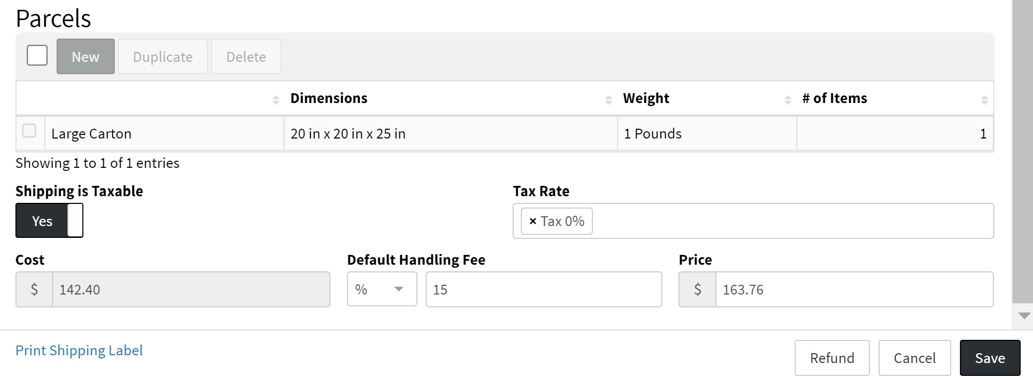Open the Print Shipping Label link
This screenshot has height=380, width=1033.
tap(79, 351)
